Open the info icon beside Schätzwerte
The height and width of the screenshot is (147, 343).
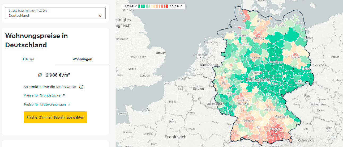(x=81, y=87)
